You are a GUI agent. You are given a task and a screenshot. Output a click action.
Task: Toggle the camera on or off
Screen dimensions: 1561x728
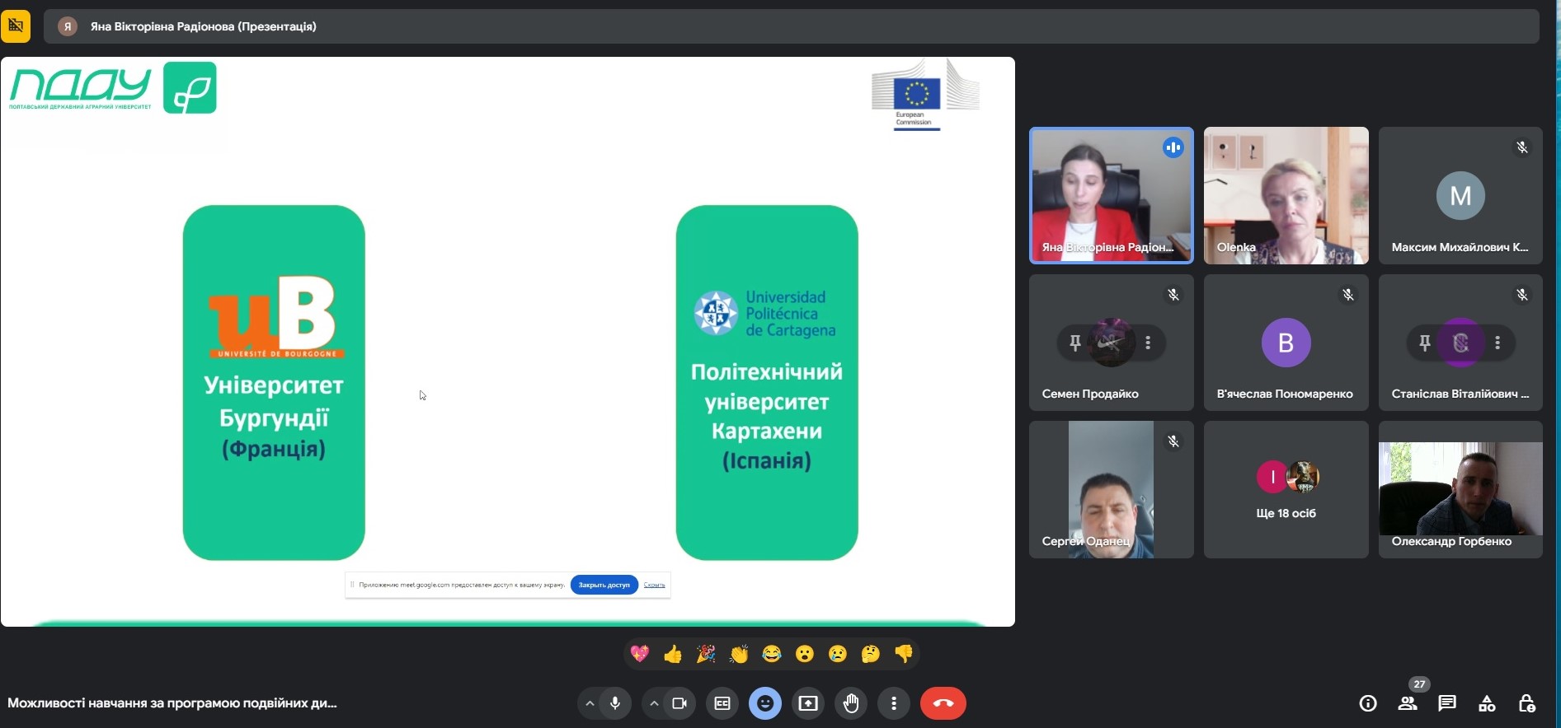pyautogui.click(x=679, y=703)
